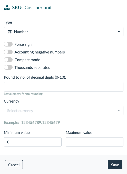Click the SKUs.Cost per unit title
Viewport: 127px width, 174px height.
(x=32, y=8)
